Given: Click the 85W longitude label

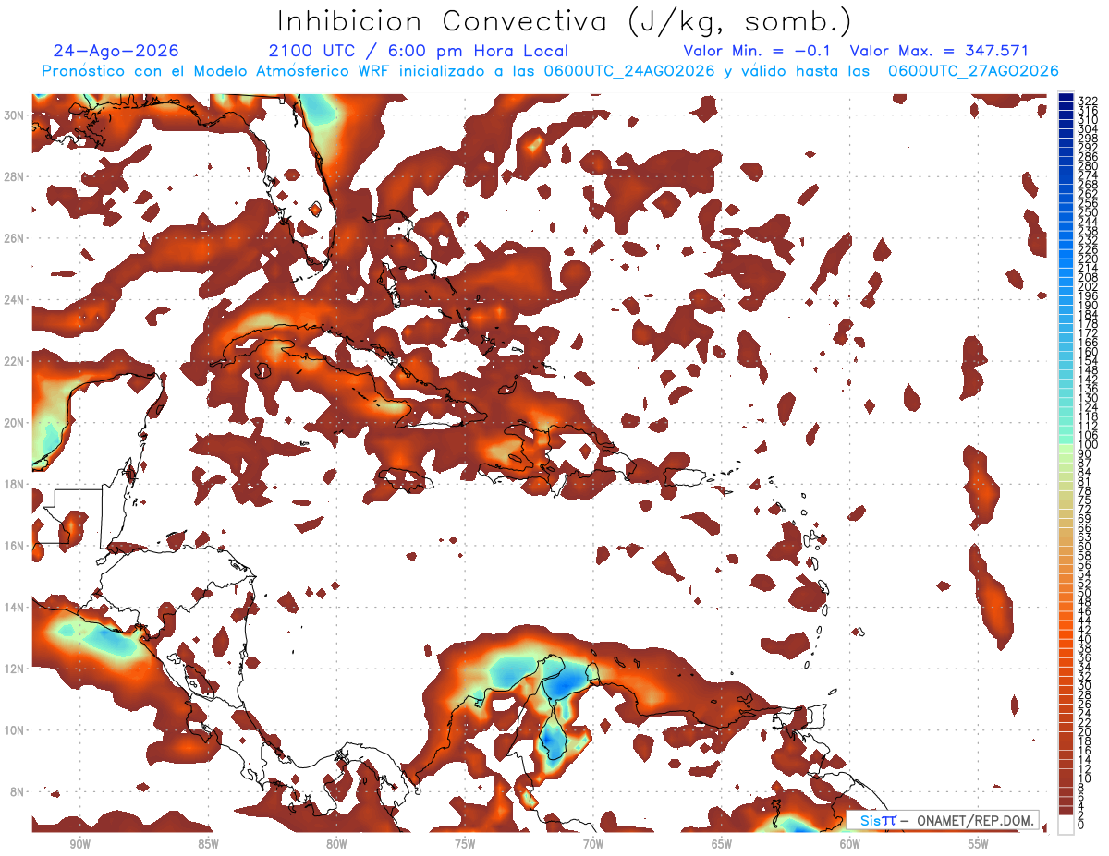Looking at the screenshot, I should click(208, 844).
